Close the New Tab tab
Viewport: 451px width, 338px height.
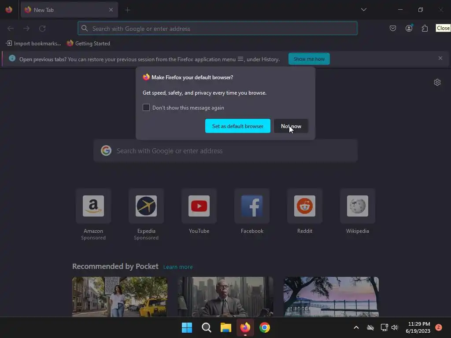(x=111, y=10)
